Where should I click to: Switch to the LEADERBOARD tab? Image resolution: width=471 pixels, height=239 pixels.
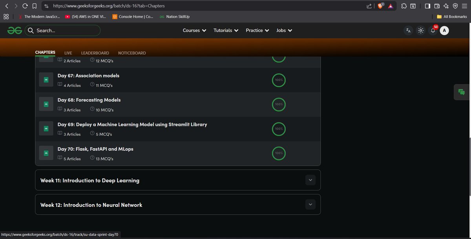(95, 53)
